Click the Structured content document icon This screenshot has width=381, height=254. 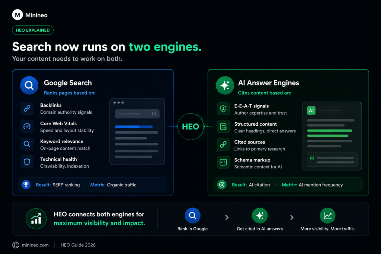pos(223,126)
